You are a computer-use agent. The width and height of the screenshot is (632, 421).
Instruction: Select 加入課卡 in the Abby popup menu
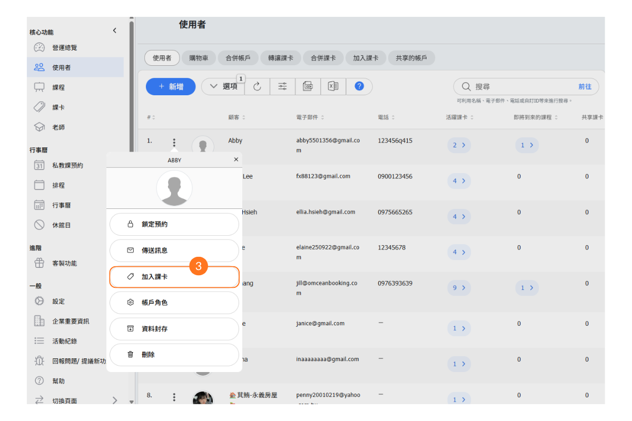[x=174, y=277]
